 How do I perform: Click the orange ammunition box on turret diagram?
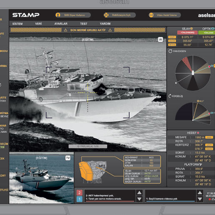85,171
